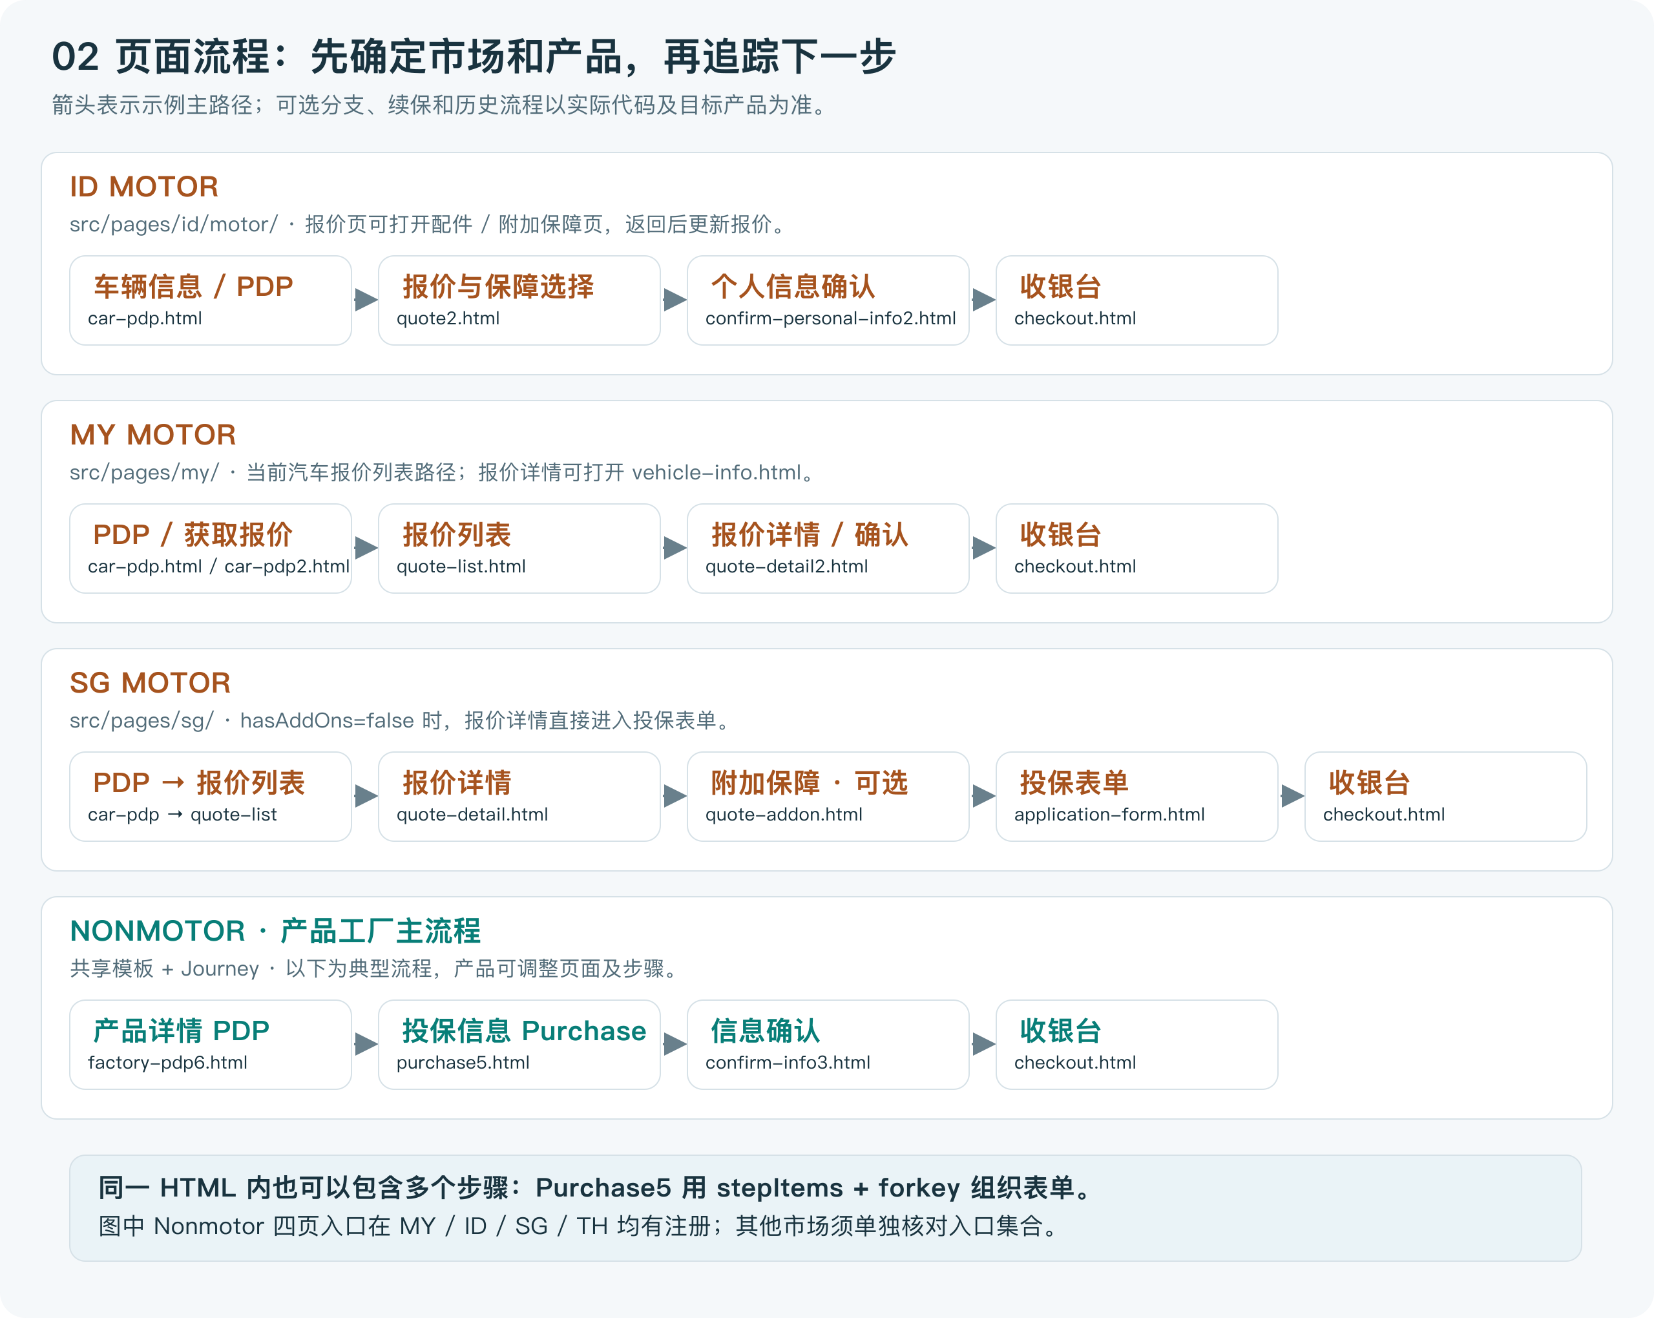The width and height of the screenshot is (1654, 1318).
Task: Click the car-pdp.html / car-pdp2.html filename text
Action: click(x=218, y=566)
